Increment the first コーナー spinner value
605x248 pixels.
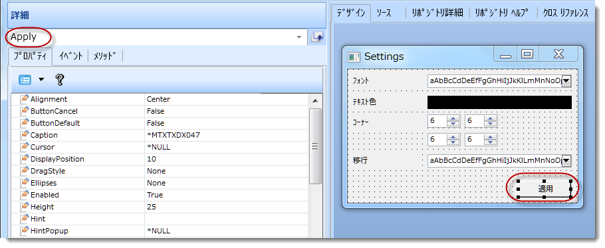tap(453, 118)
